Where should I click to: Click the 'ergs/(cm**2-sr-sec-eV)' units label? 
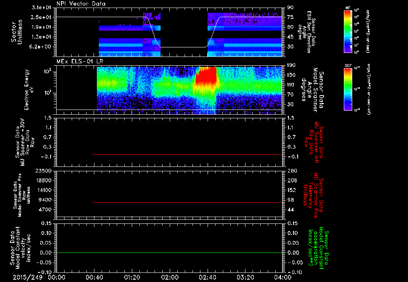(369, 89)
